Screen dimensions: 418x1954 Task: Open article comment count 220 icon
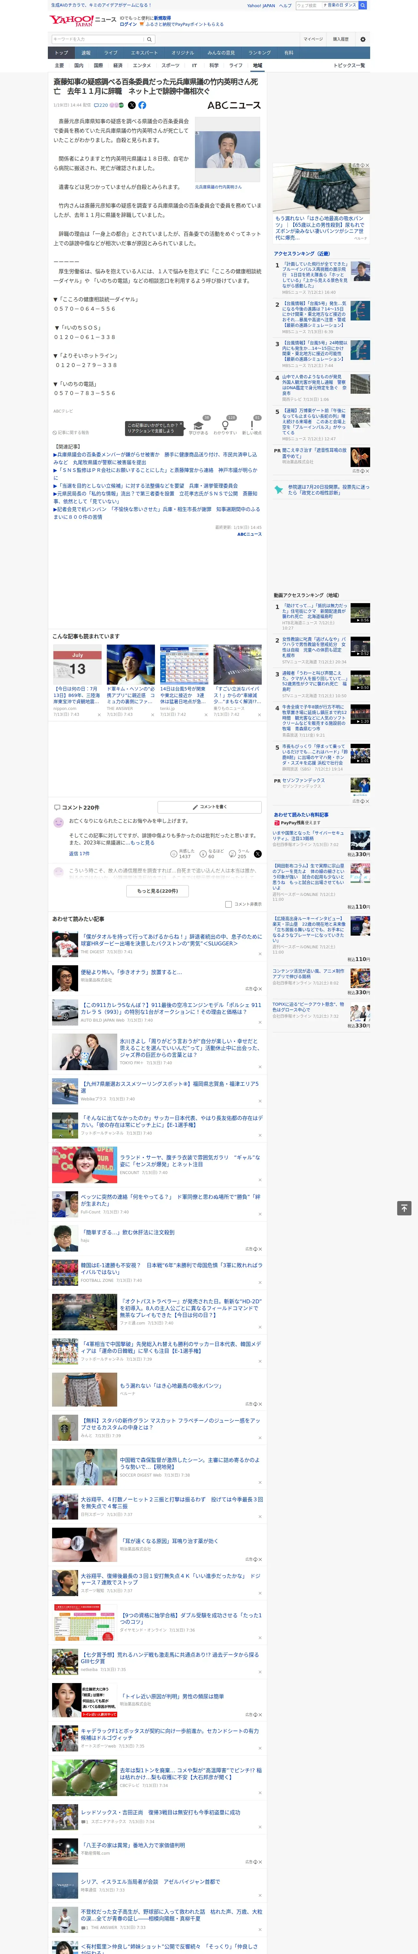100,106
